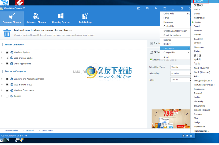This screenshot has width=219, height=145.
Task: Click the Windows Components puzzle icon
Action: (12, 90)
